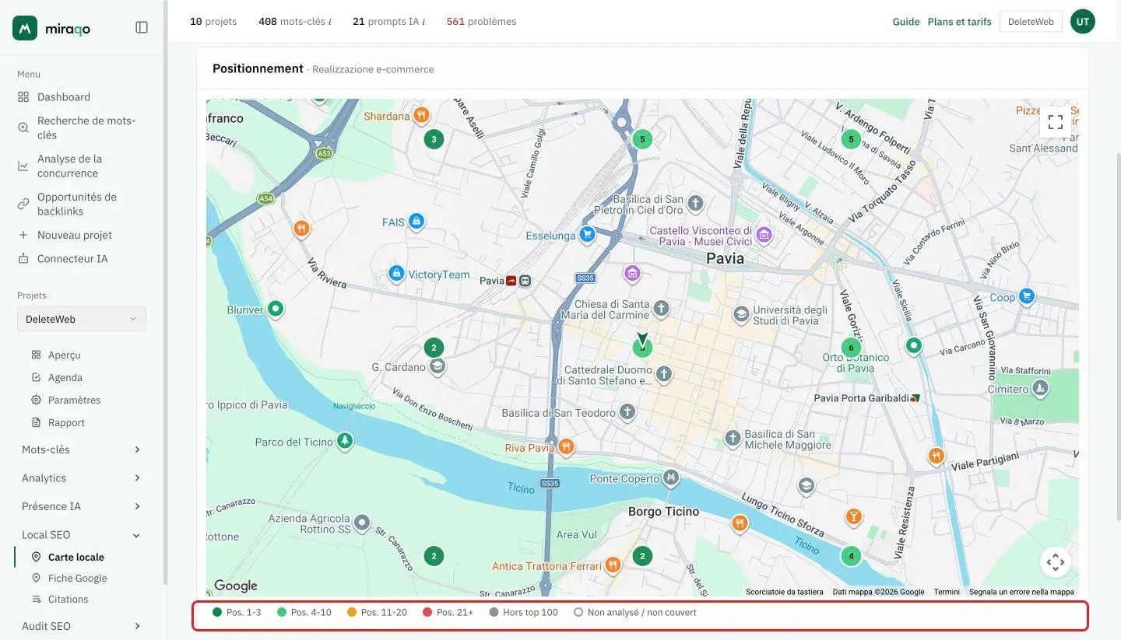Click the Coop shopping cart marker
This screenshot has width=1121, height=640.
point(1027,296)
